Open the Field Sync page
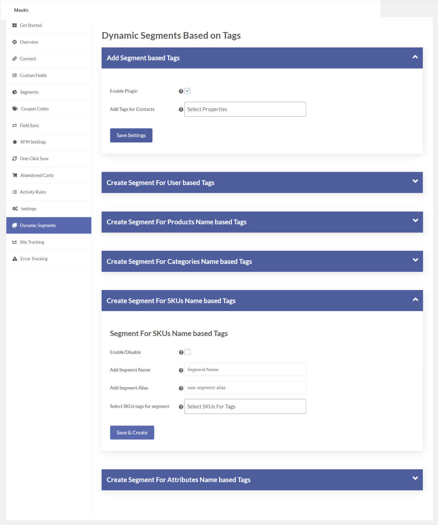The height and width of the screenshot is (525, 438). (49, 125)
